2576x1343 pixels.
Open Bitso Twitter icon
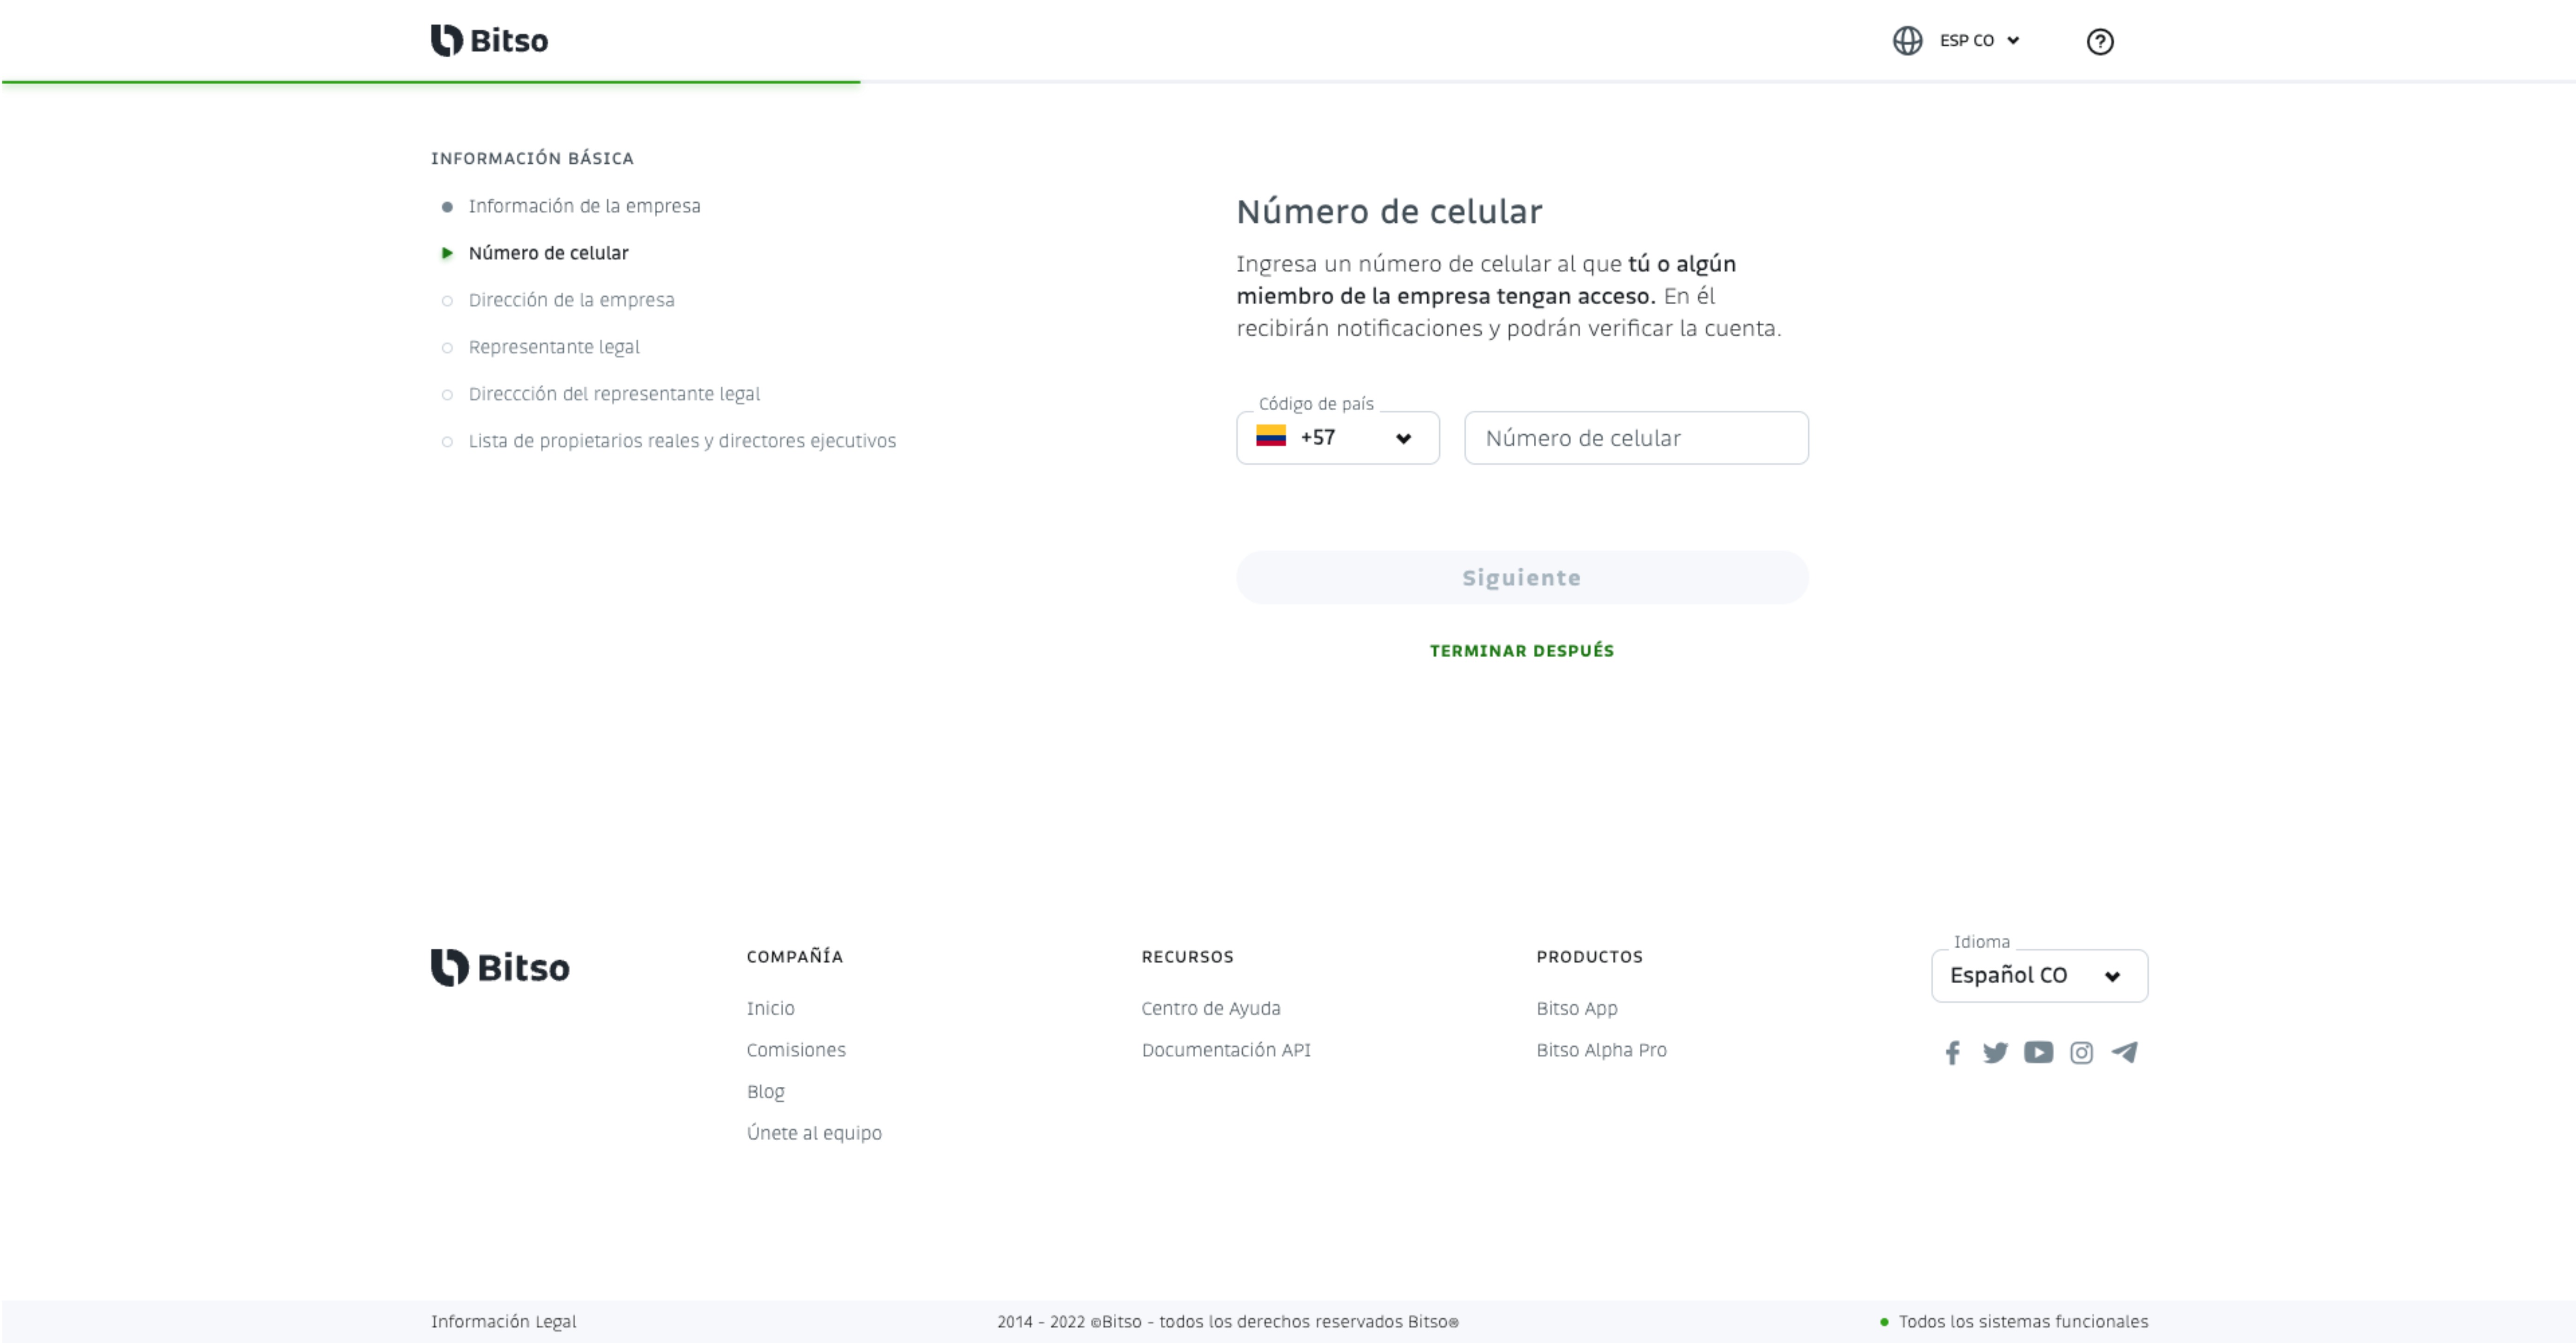(1995, 1053)
